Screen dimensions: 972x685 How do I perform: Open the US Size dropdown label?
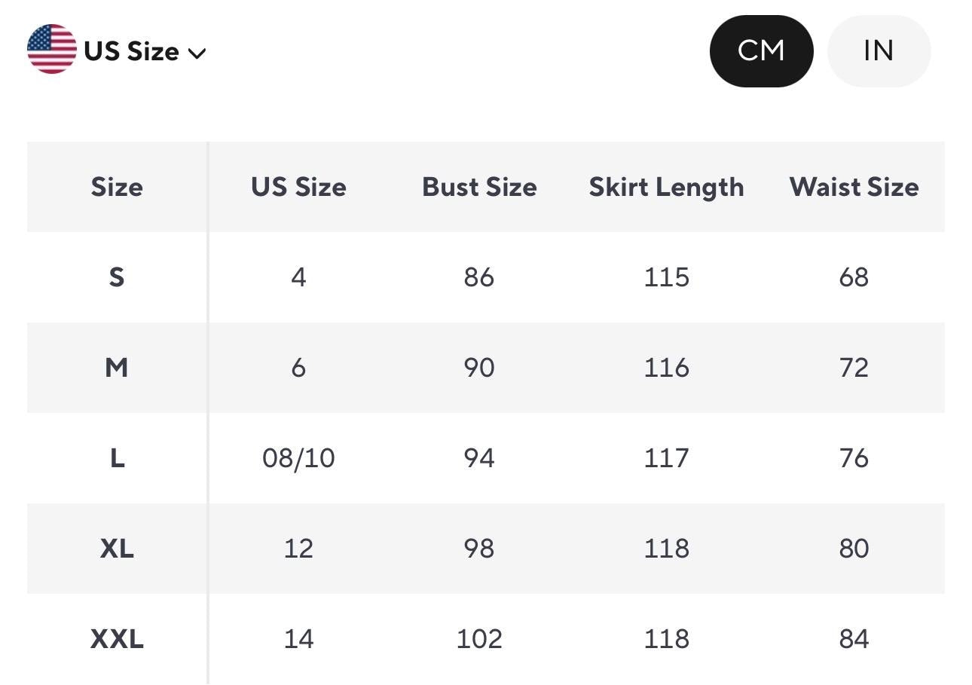tap(132, 51)
